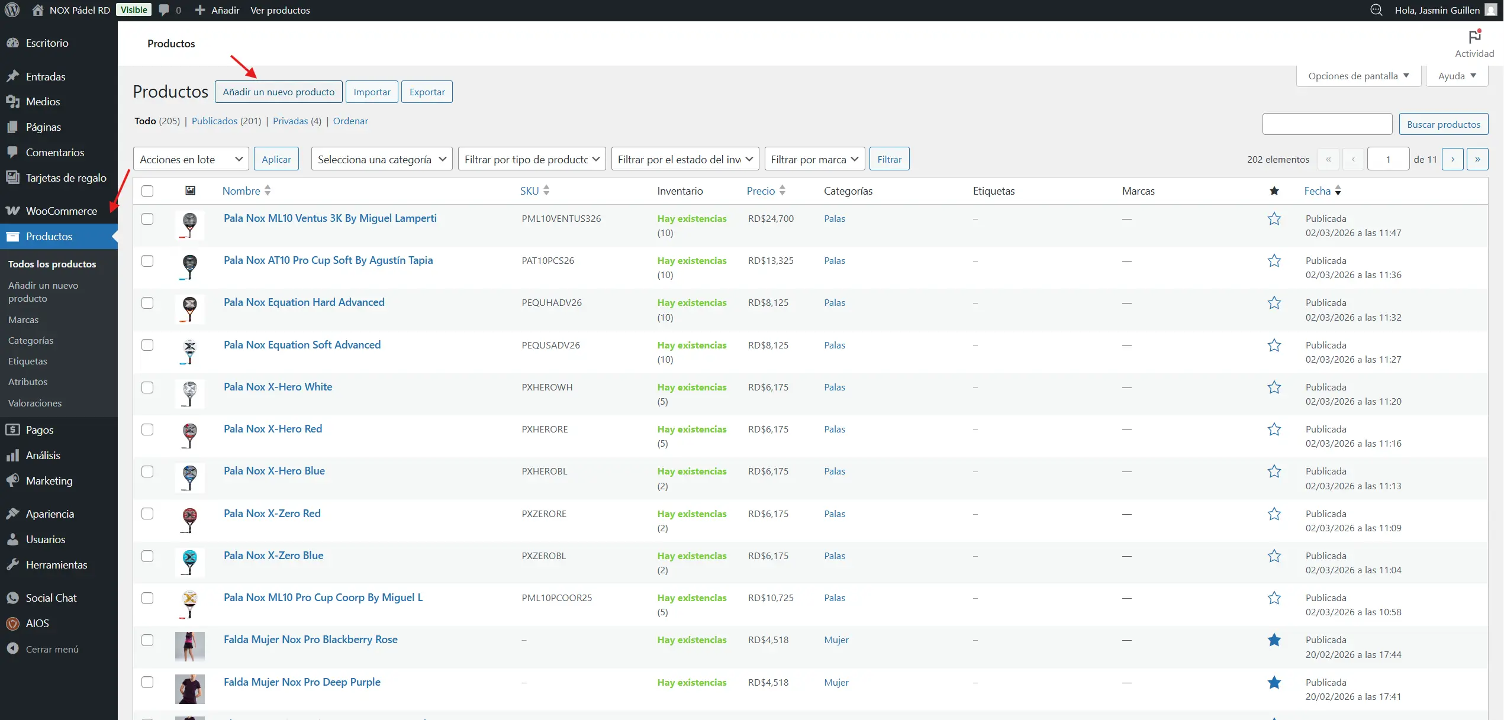Screen dimensions: 1504x720
Task: Open Filtrar por el estado del inventario dropdown
Action: (x=685, y=159)
